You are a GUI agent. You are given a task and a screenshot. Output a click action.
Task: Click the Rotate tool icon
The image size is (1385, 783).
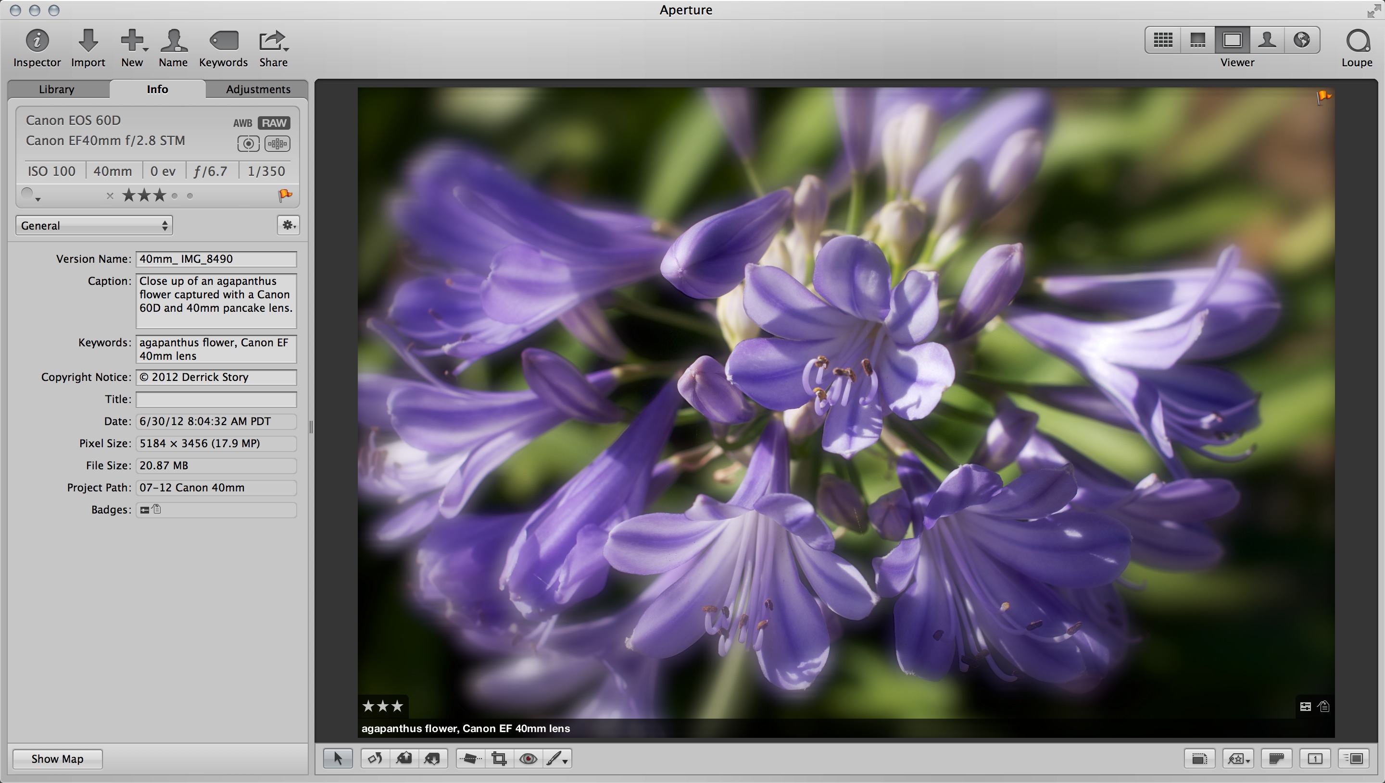pyautogui.click(x=375, y=759)
